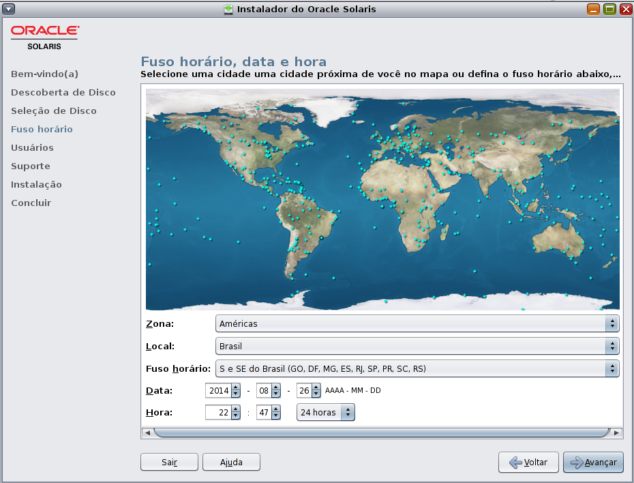Select the Seleção de Disco step
634x483 pixels.
(x=54, y=111)
